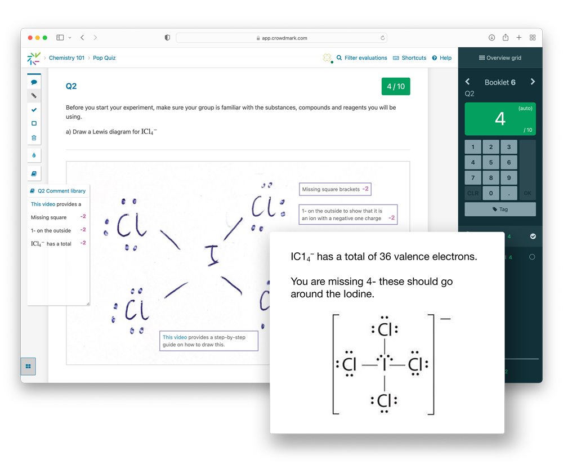Select the checked evaluation circle
The width and height of the screenshot is (563, 464).
click(x=533, y=237)
